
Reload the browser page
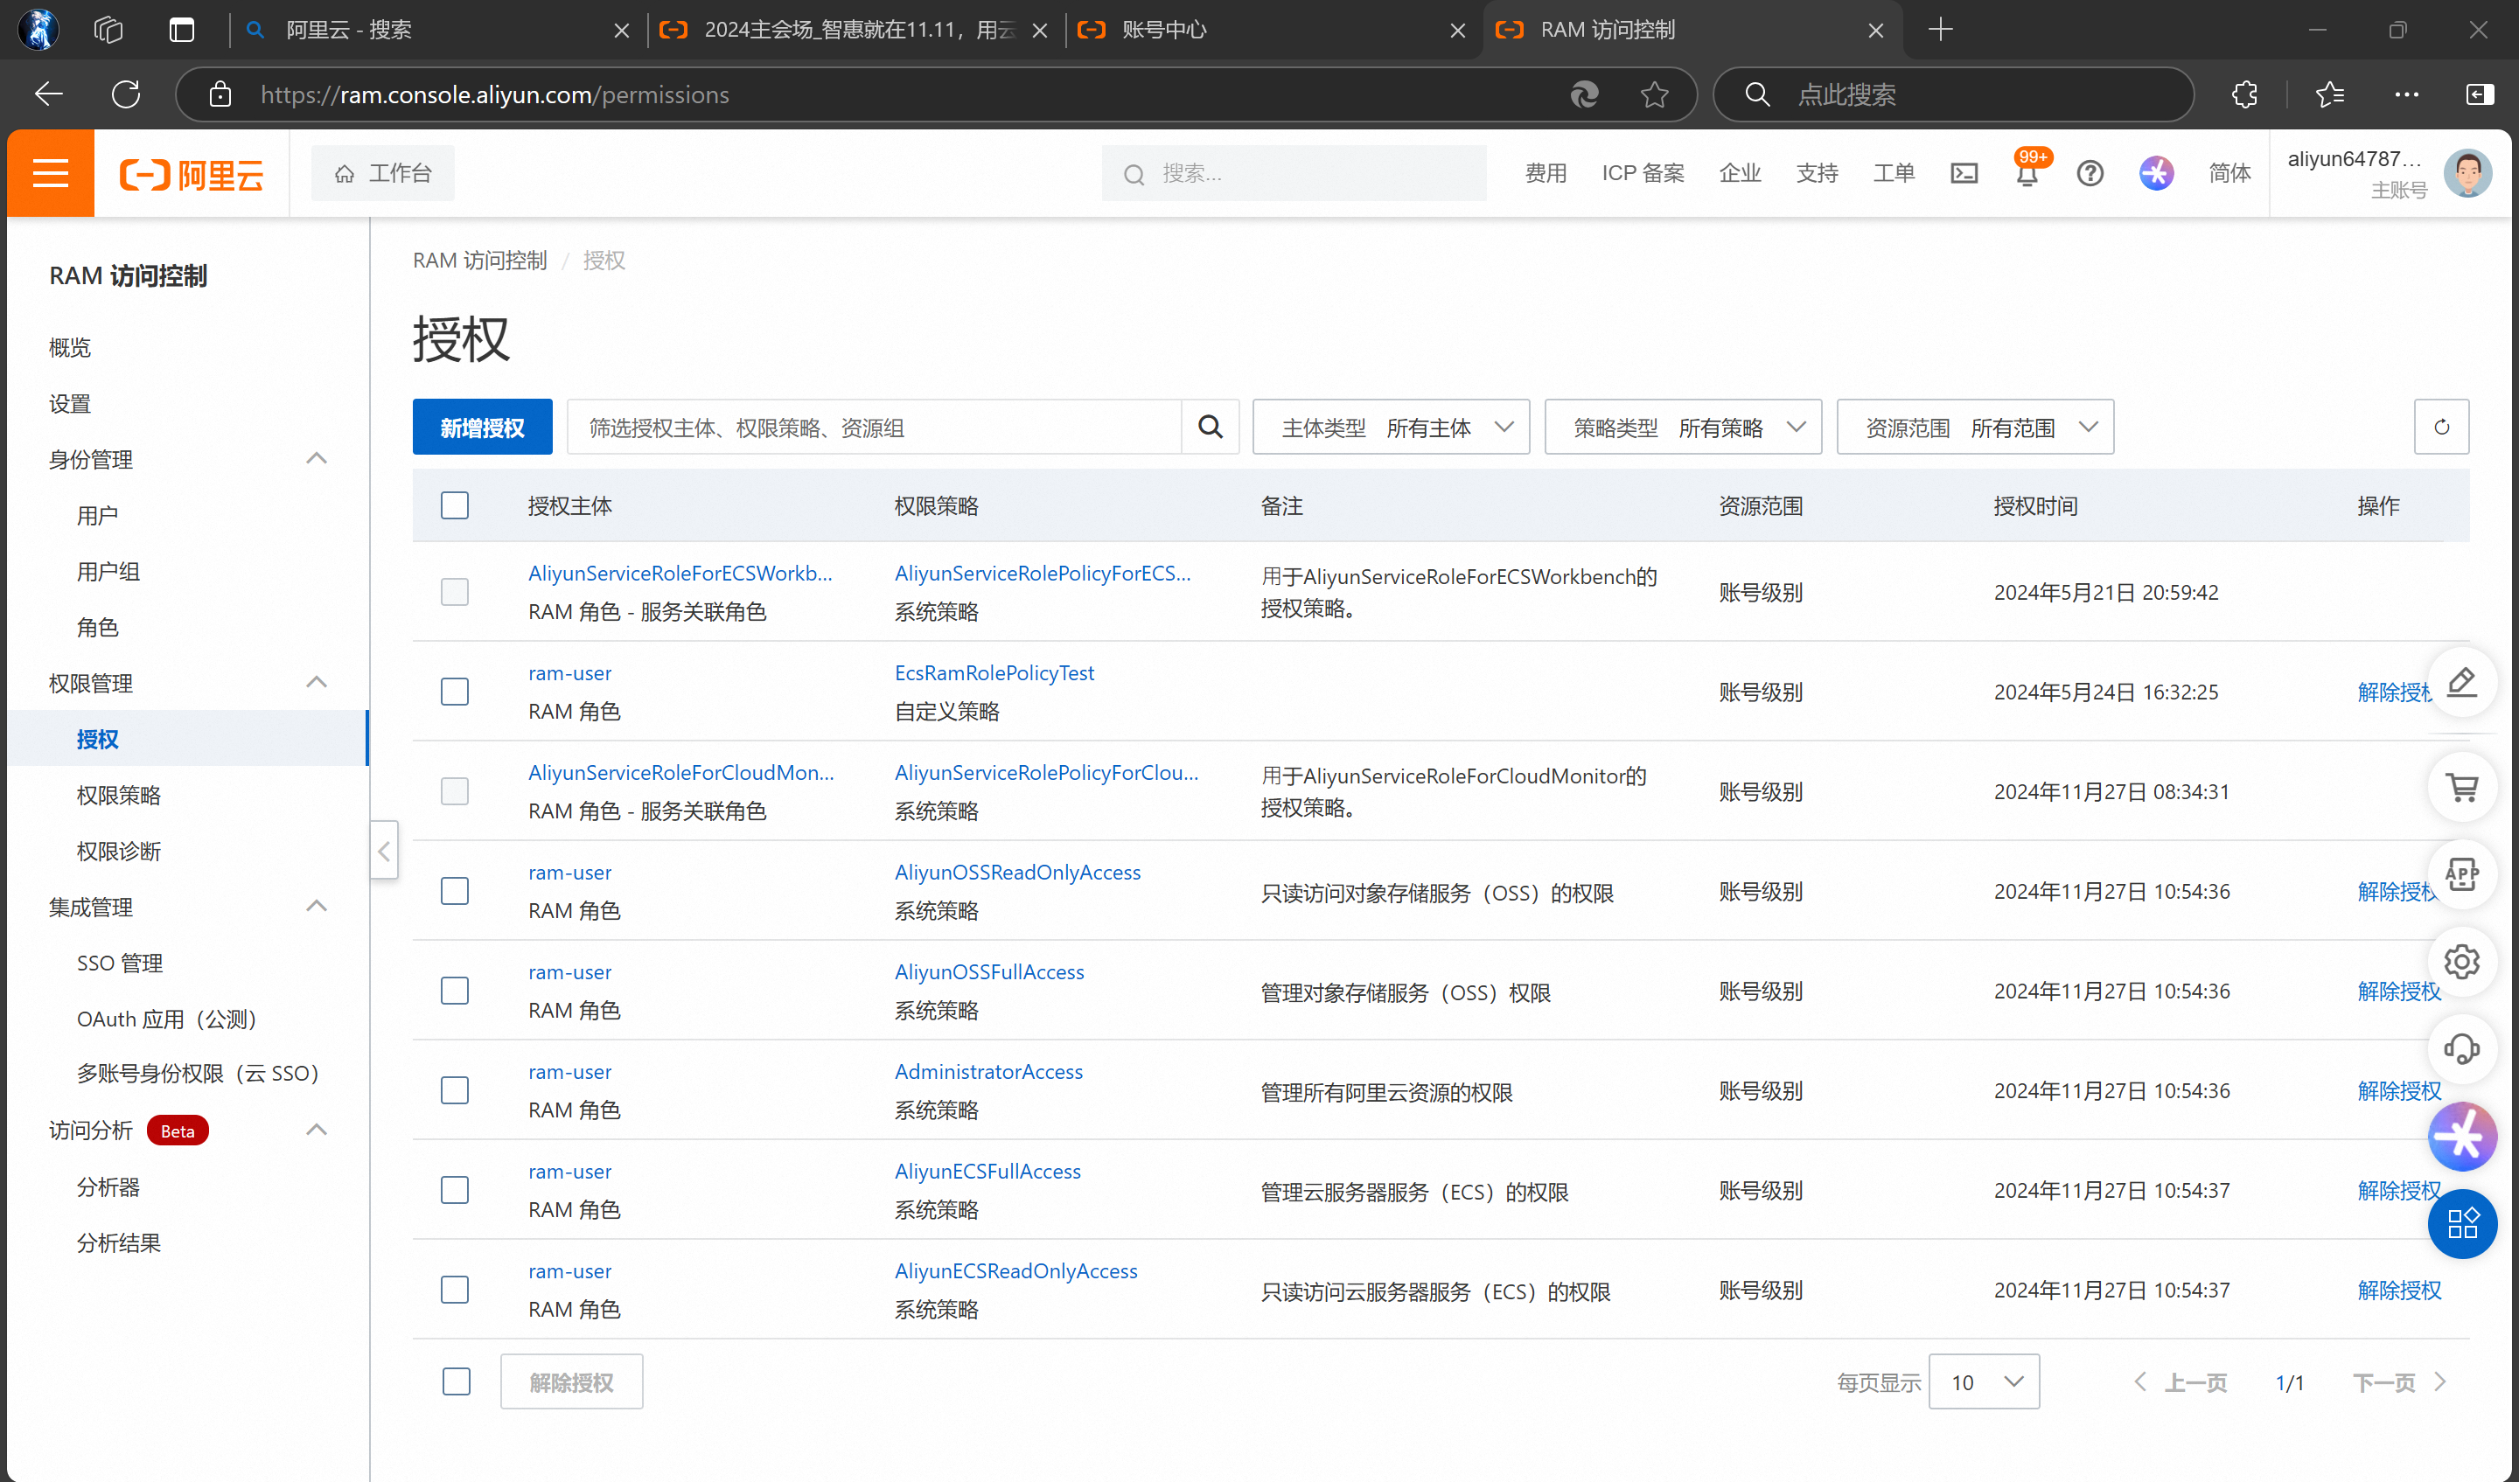pyautogui.click(x=126, y=94)
